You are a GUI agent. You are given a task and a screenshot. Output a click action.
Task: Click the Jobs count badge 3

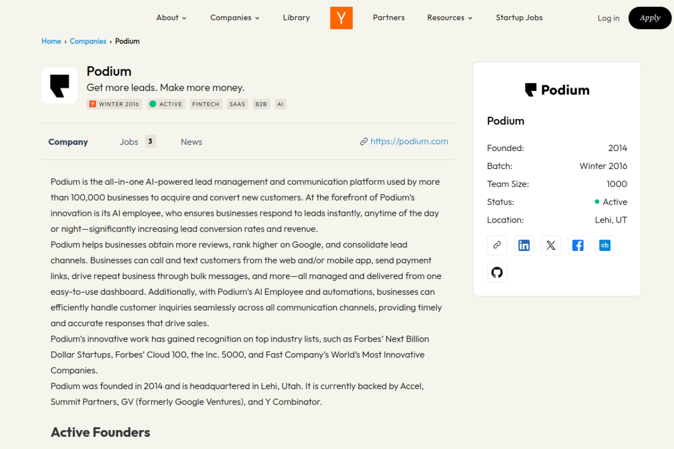[151, 142]
